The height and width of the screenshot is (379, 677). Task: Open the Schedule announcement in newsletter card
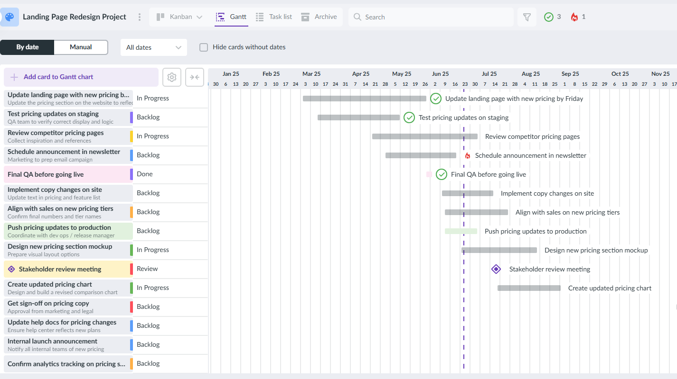(68, 155)
